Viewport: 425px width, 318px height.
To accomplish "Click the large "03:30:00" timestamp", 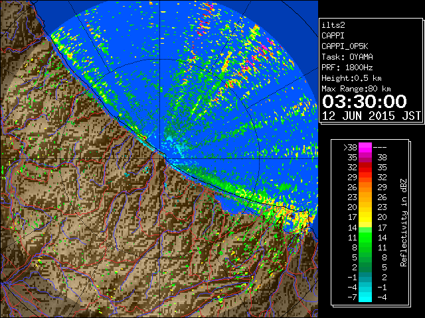I will pyautogui.click(x=365, y=101).
